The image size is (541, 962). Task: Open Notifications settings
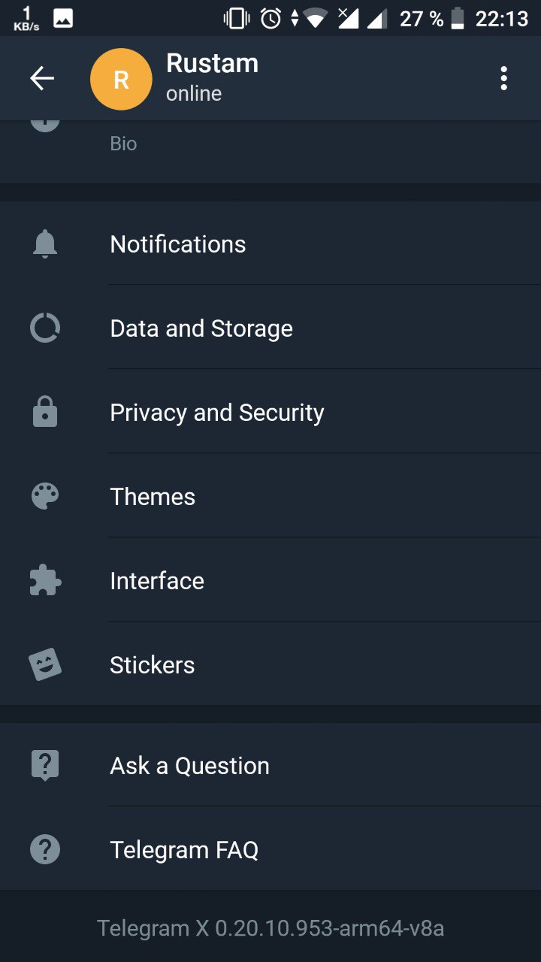pos(178,244)
